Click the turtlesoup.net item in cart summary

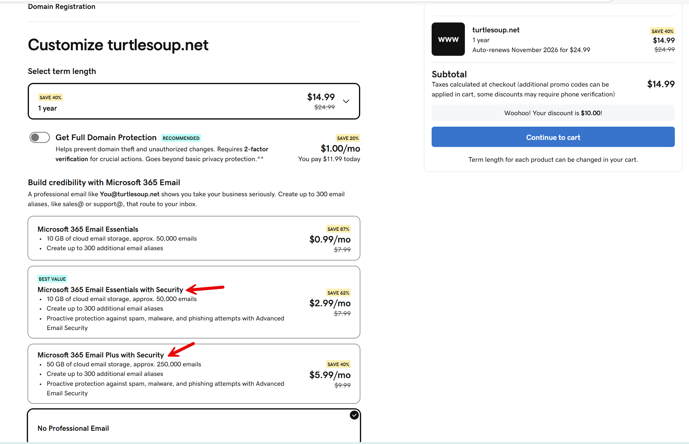496,30
